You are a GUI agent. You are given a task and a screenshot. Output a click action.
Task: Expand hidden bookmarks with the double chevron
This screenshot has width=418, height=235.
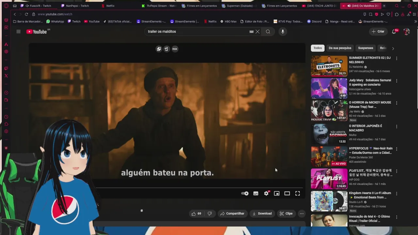(415, 22)
